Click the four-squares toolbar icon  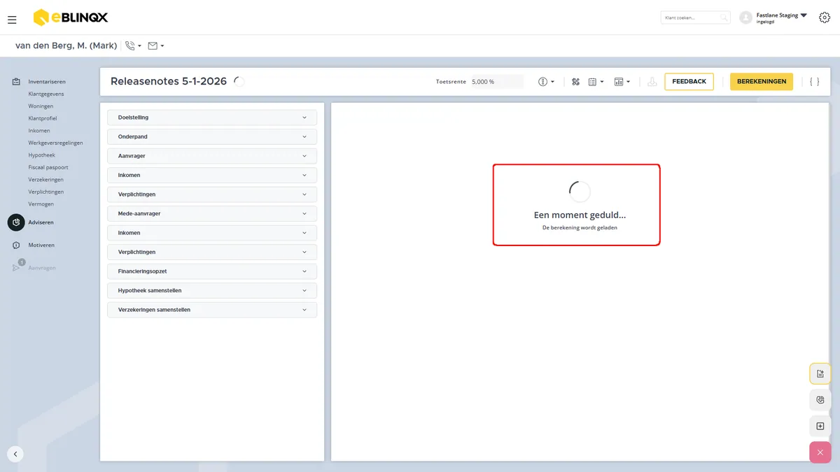point(575,82)
